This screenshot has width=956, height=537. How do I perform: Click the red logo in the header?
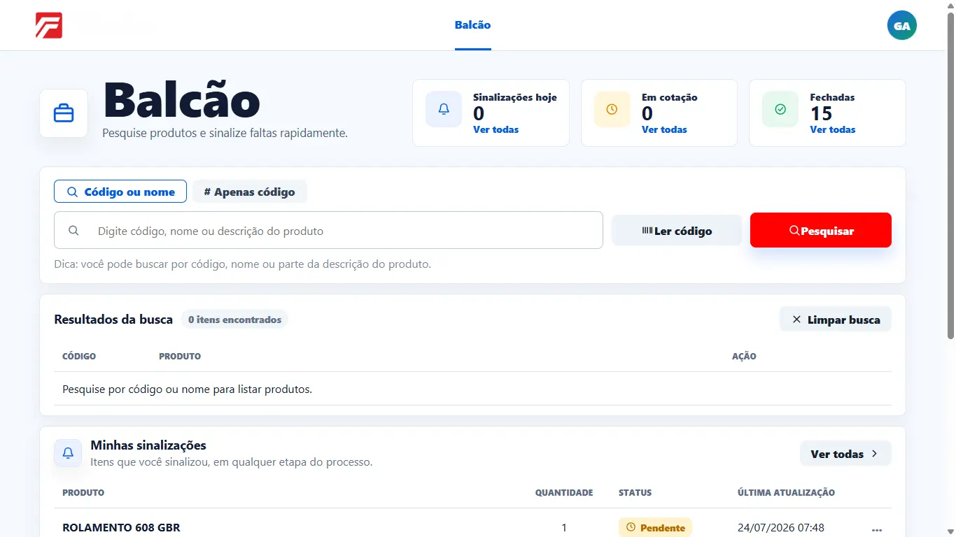[x=49, y=25]
